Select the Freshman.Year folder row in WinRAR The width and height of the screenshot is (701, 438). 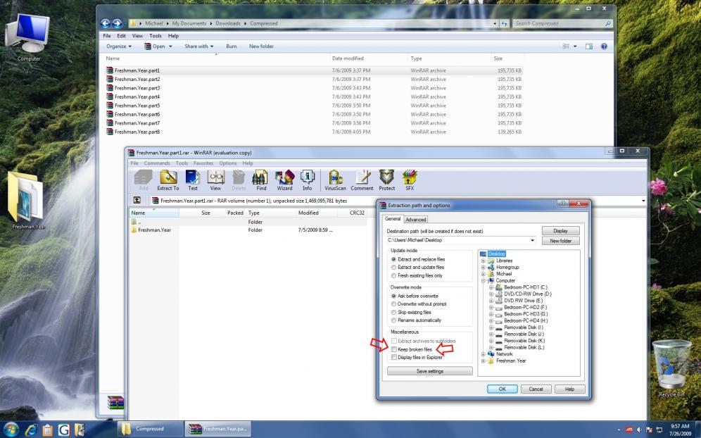pos(248,230)
